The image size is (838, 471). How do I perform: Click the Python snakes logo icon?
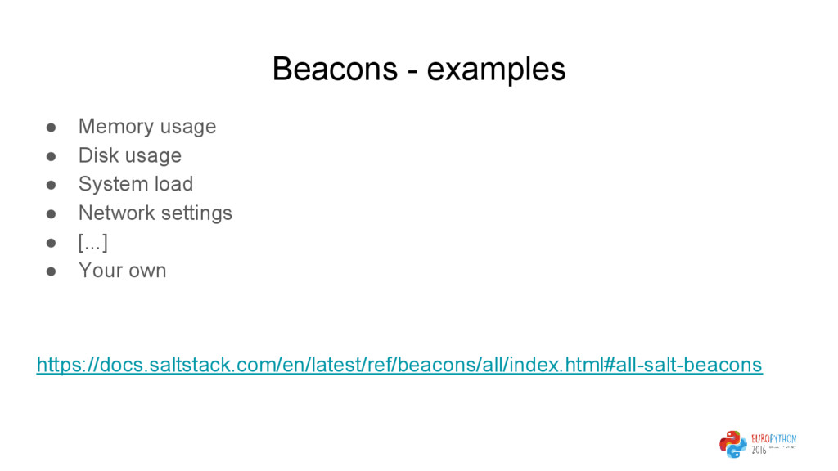pos(732,444)
